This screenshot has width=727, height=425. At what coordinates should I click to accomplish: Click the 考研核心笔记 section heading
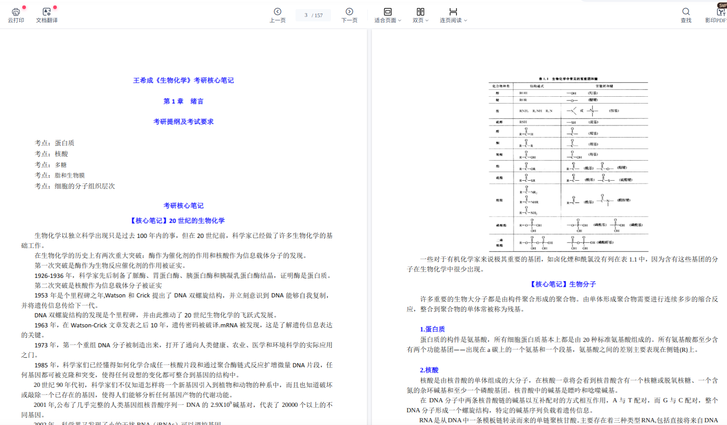[183, 206]
